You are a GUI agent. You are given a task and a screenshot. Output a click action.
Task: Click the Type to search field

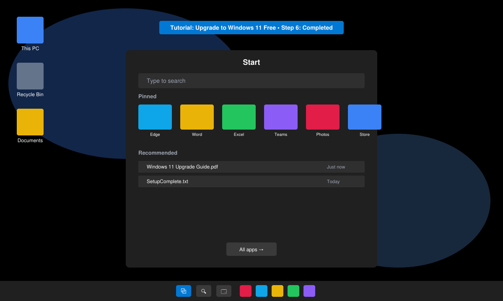pyautogui.click(x=251, y=81)
